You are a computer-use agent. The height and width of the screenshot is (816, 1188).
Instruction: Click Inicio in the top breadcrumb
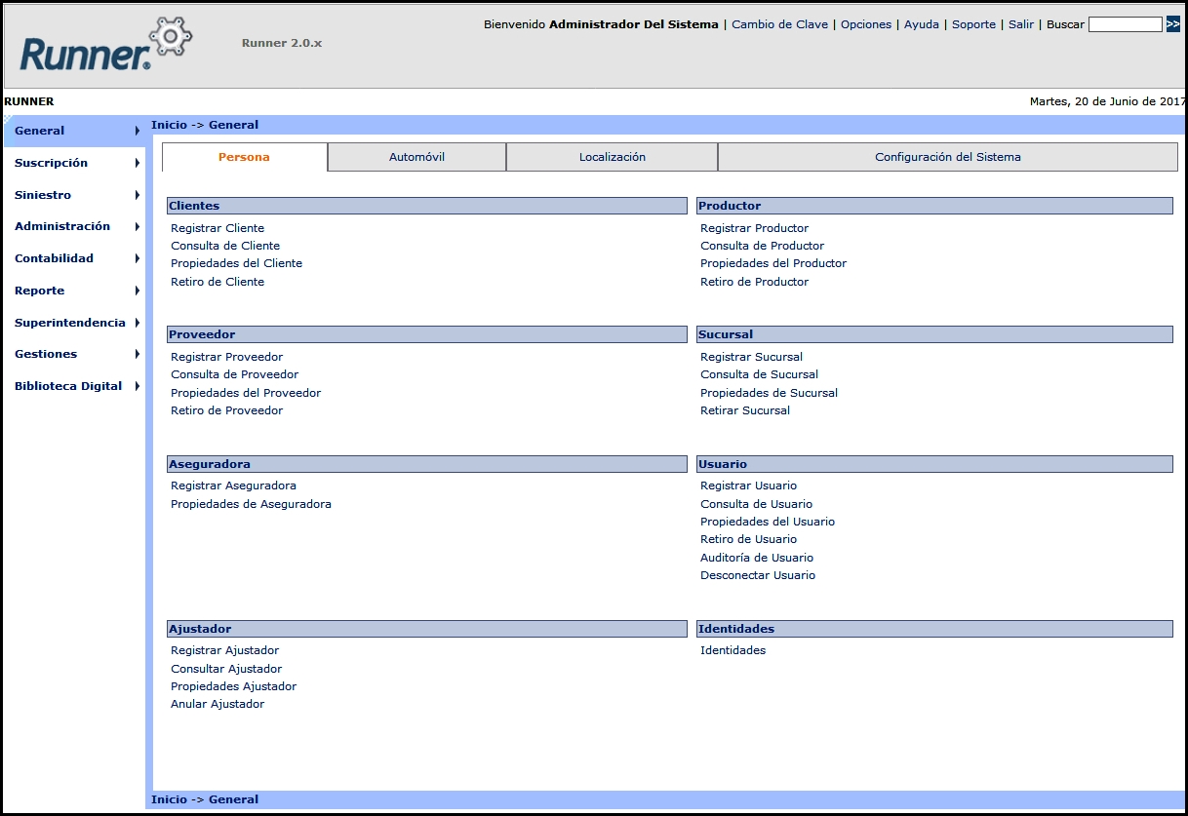coord(169,125)
